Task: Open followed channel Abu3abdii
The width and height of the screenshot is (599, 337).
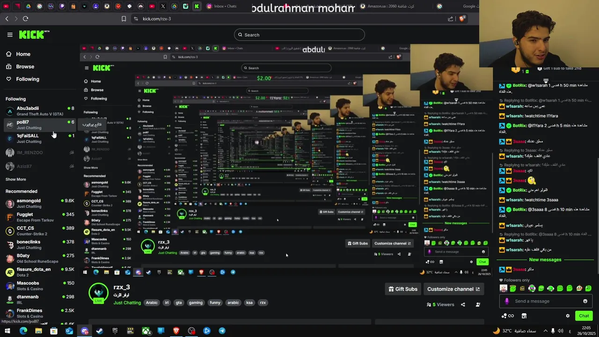Action: 39,111
